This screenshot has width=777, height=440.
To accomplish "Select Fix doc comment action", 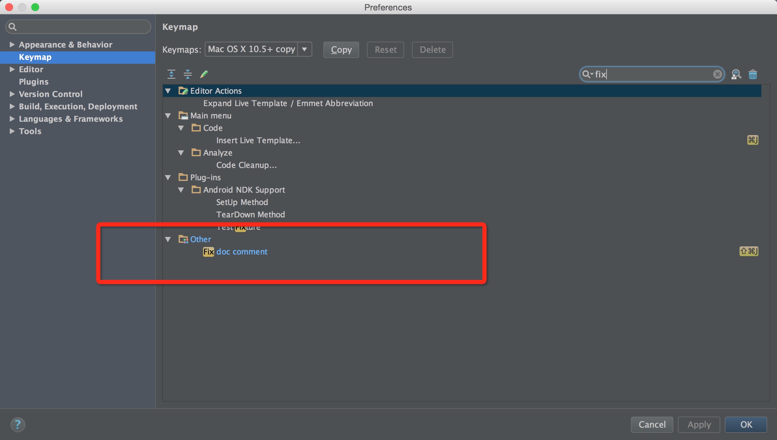I will coord(235,252).
